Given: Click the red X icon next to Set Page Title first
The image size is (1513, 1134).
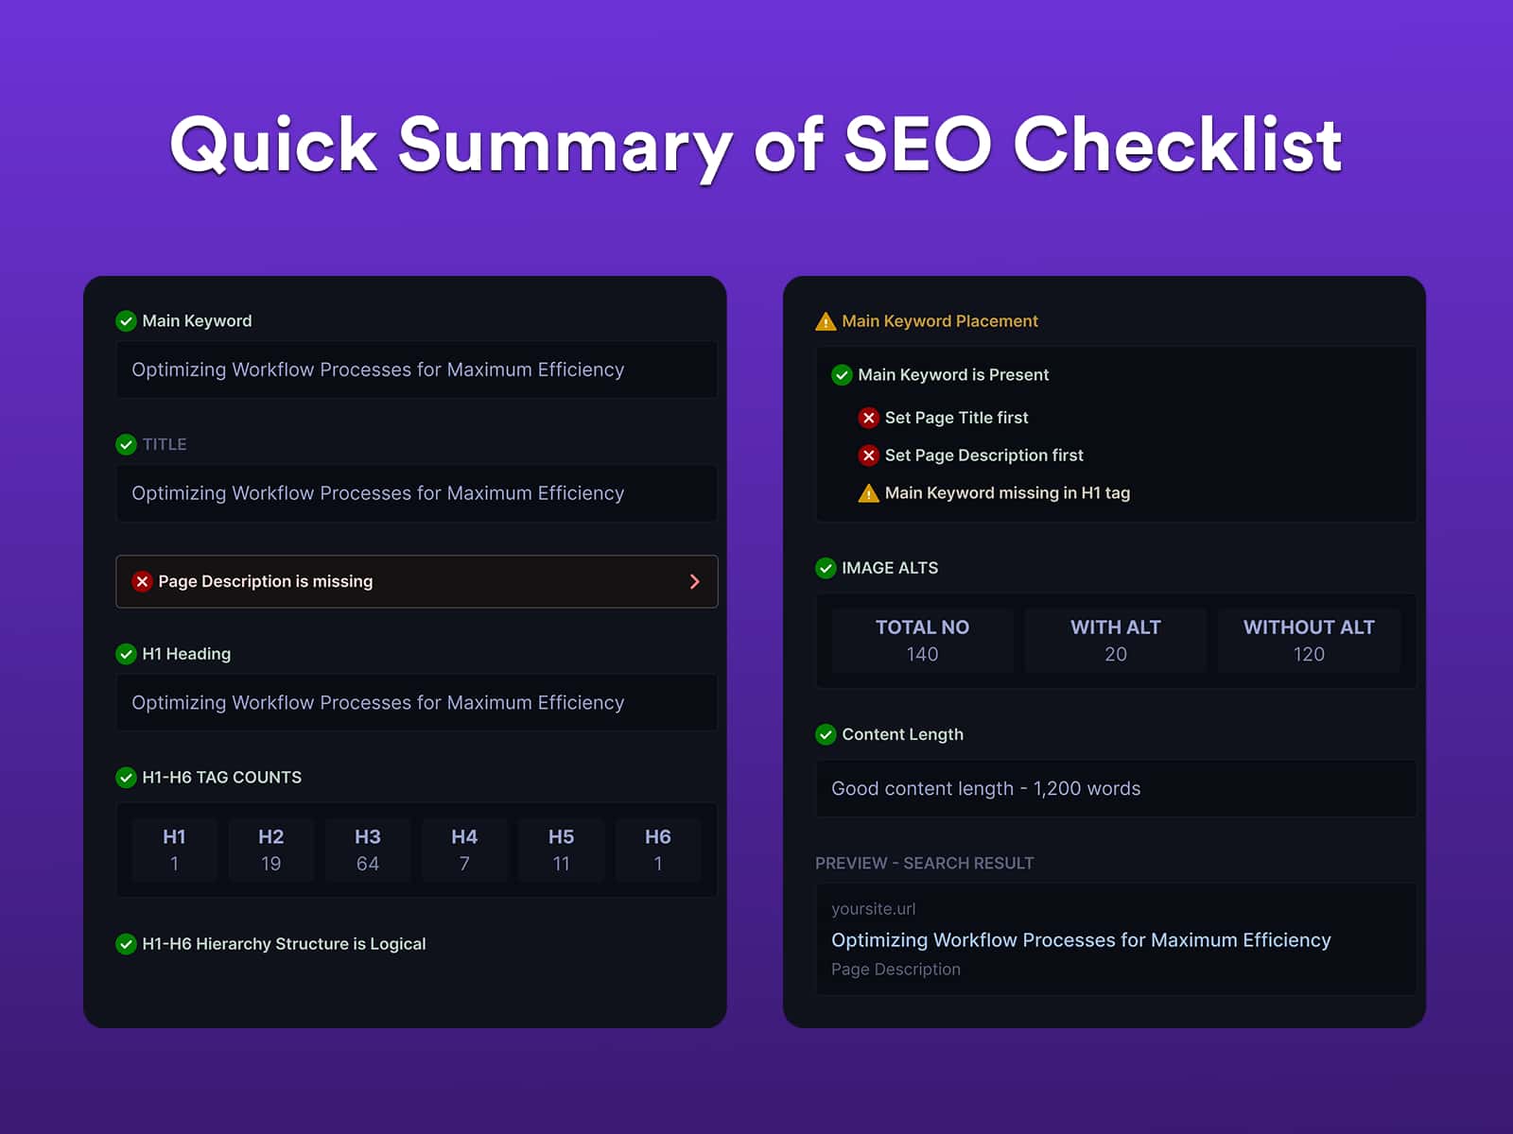Looking at the screenshot, I should point(868,418).
